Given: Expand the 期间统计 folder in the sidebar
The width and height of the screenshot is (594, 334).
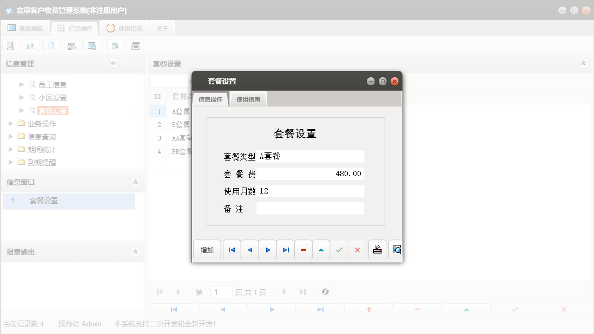Looking at the screenshot, I should (10, 149).
